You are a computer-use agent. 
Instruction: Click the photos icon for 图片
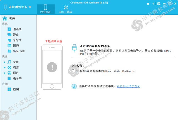coord(9,73)
